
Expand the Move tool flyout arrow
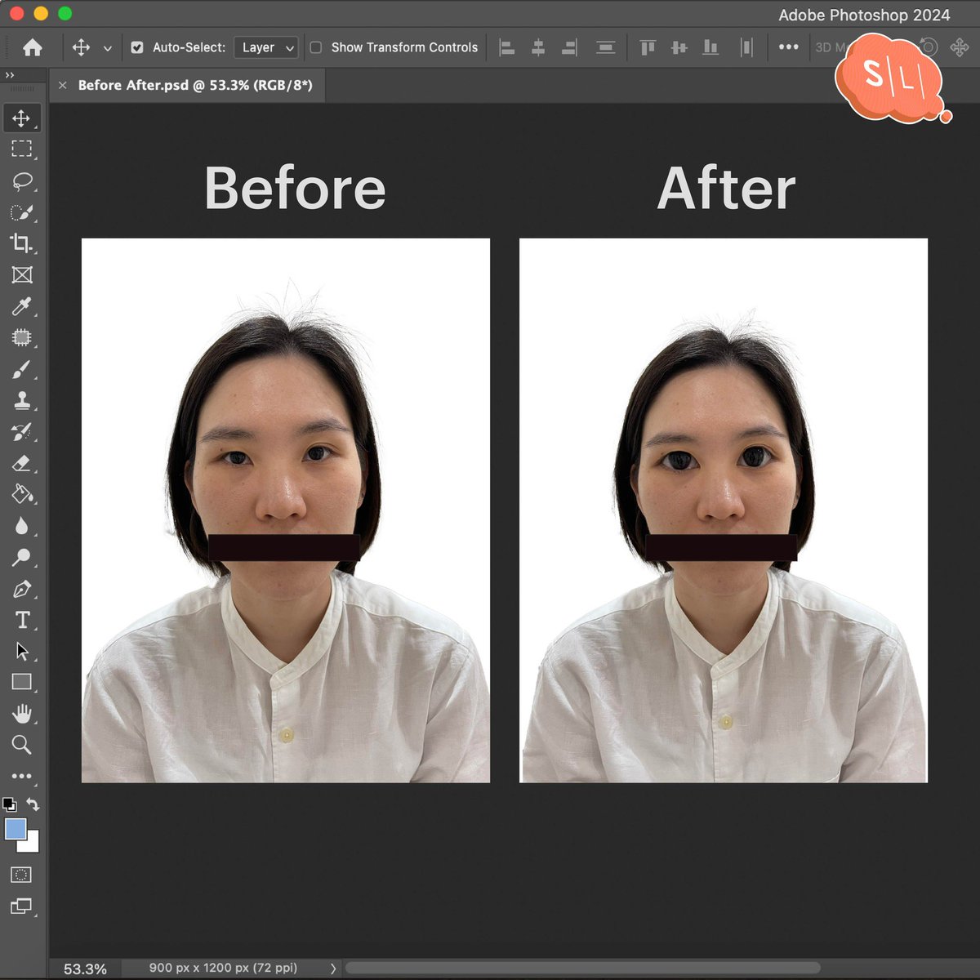click(107, 47)
